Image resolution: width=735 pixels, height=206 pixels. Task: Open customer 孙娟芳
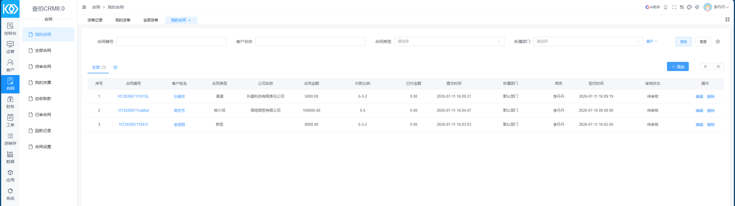(179, 97)
